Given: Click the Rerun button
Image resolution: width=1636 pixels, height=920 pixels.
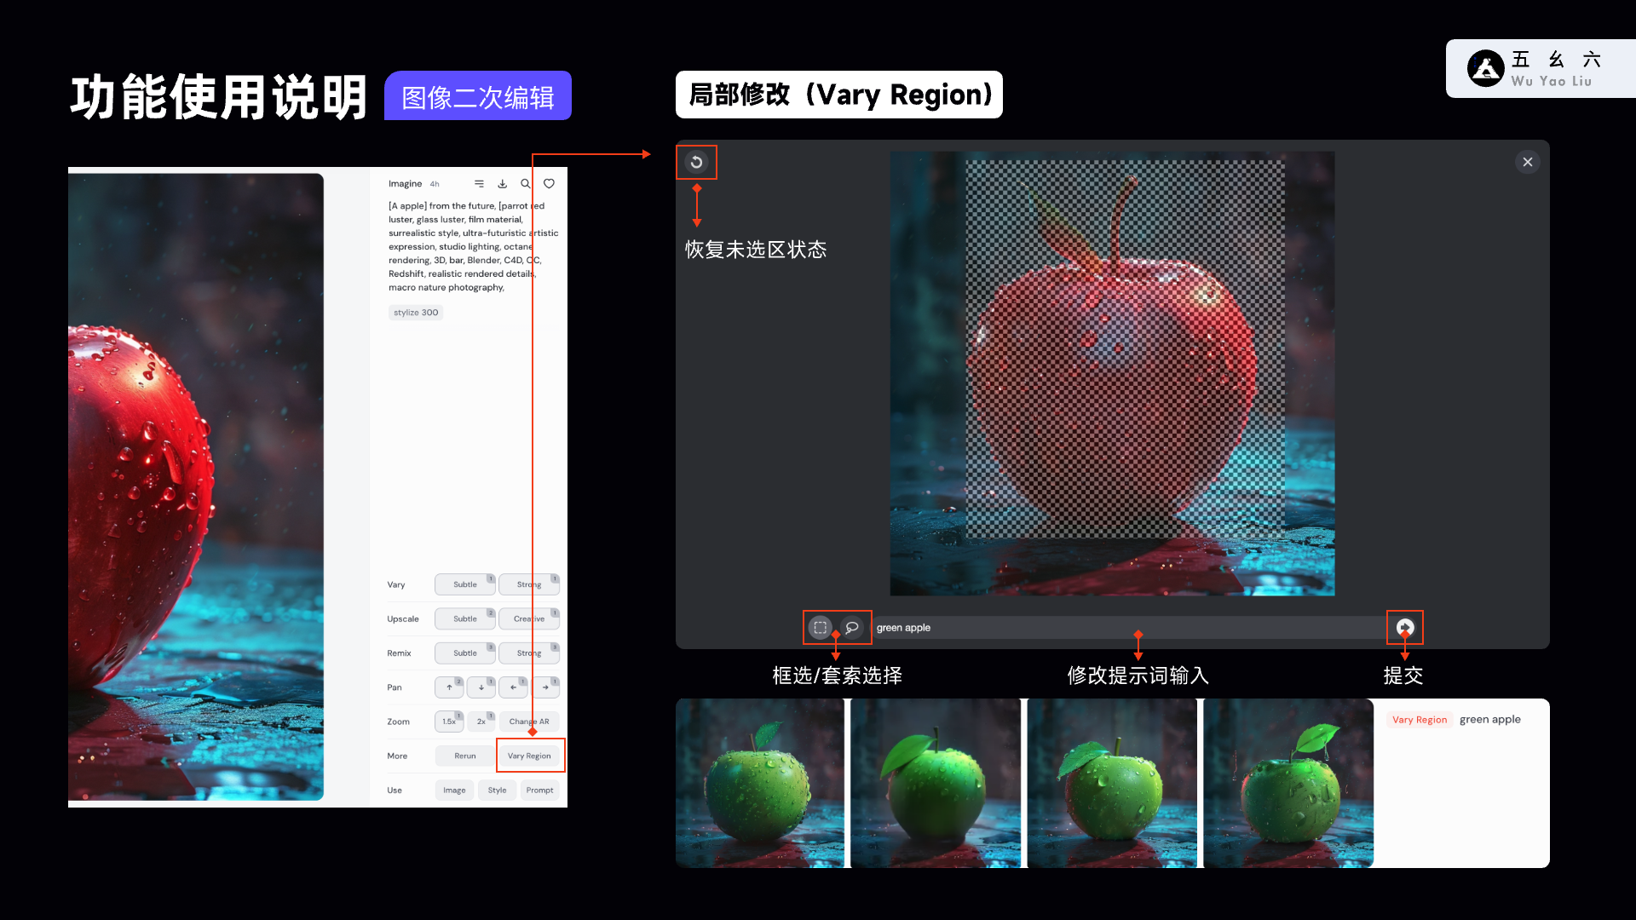Looking at the screenshot, I should click(465, 756).
